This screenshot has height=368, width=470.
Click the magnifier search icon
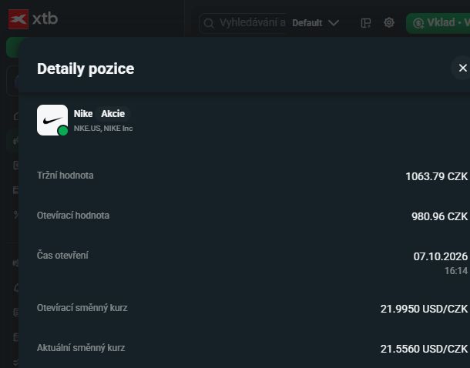[x=209, y=23]
